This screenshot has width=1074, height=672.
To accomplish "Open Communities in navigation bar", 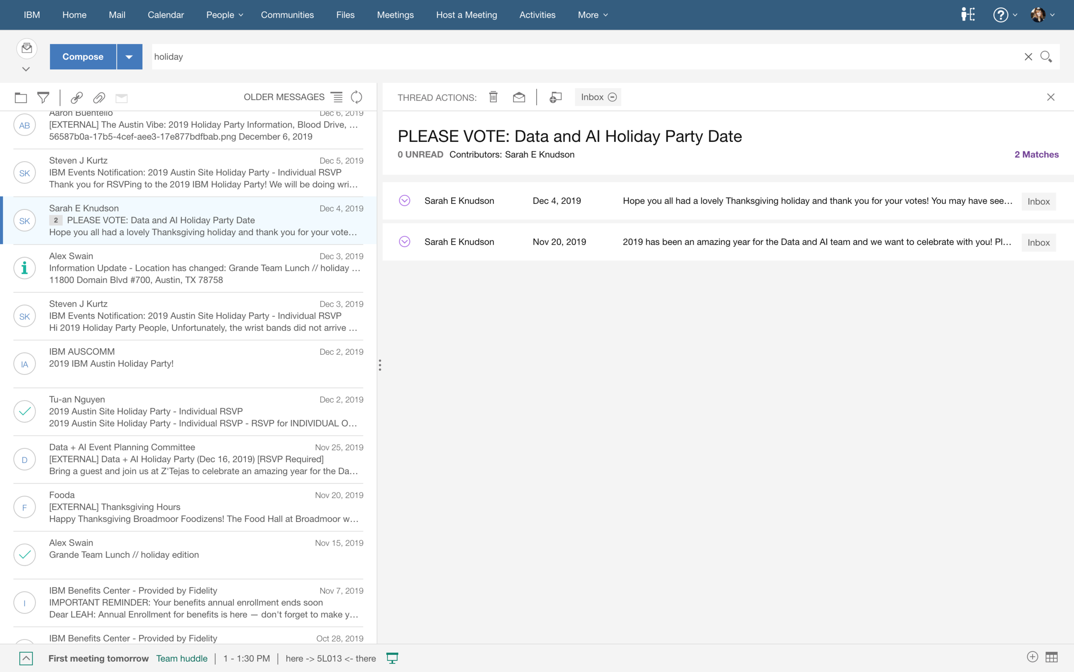I will pos(287,15).
